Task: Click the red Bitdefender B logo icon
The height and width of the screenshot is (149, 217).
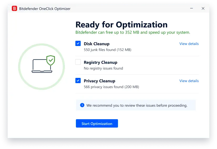Action: [x=14, y=8]
